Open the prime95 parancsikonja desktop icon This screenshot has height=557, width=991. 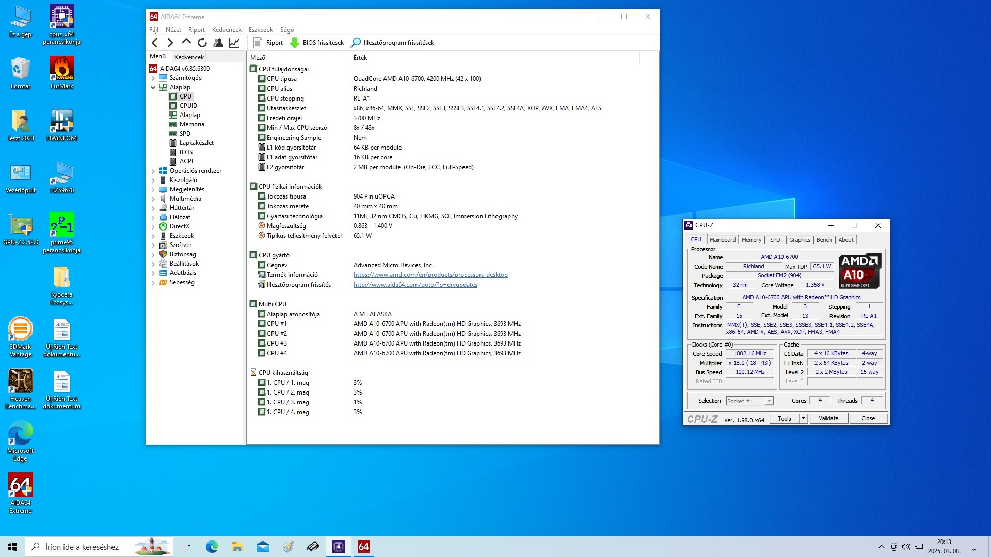point(61,233)
